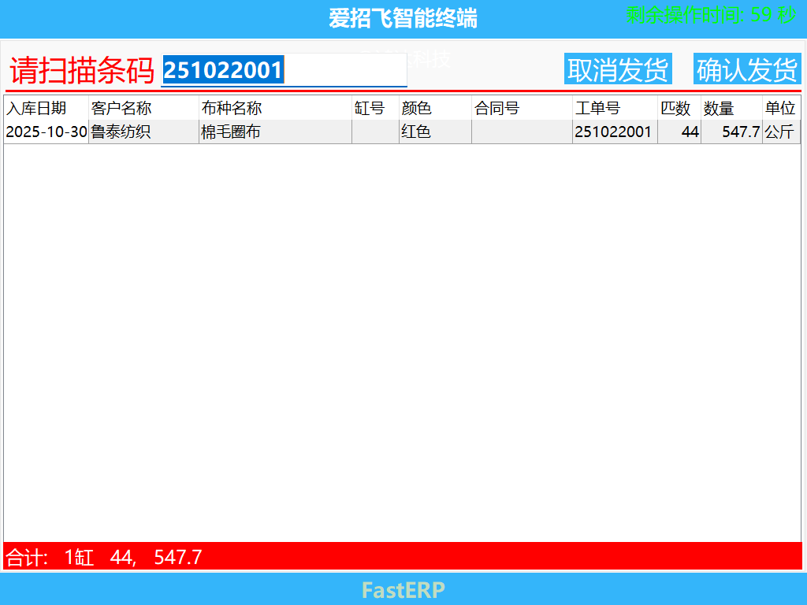
Task: Select the 请扫描条码 label
Action: pyautogui.click(x=79, y=70)
